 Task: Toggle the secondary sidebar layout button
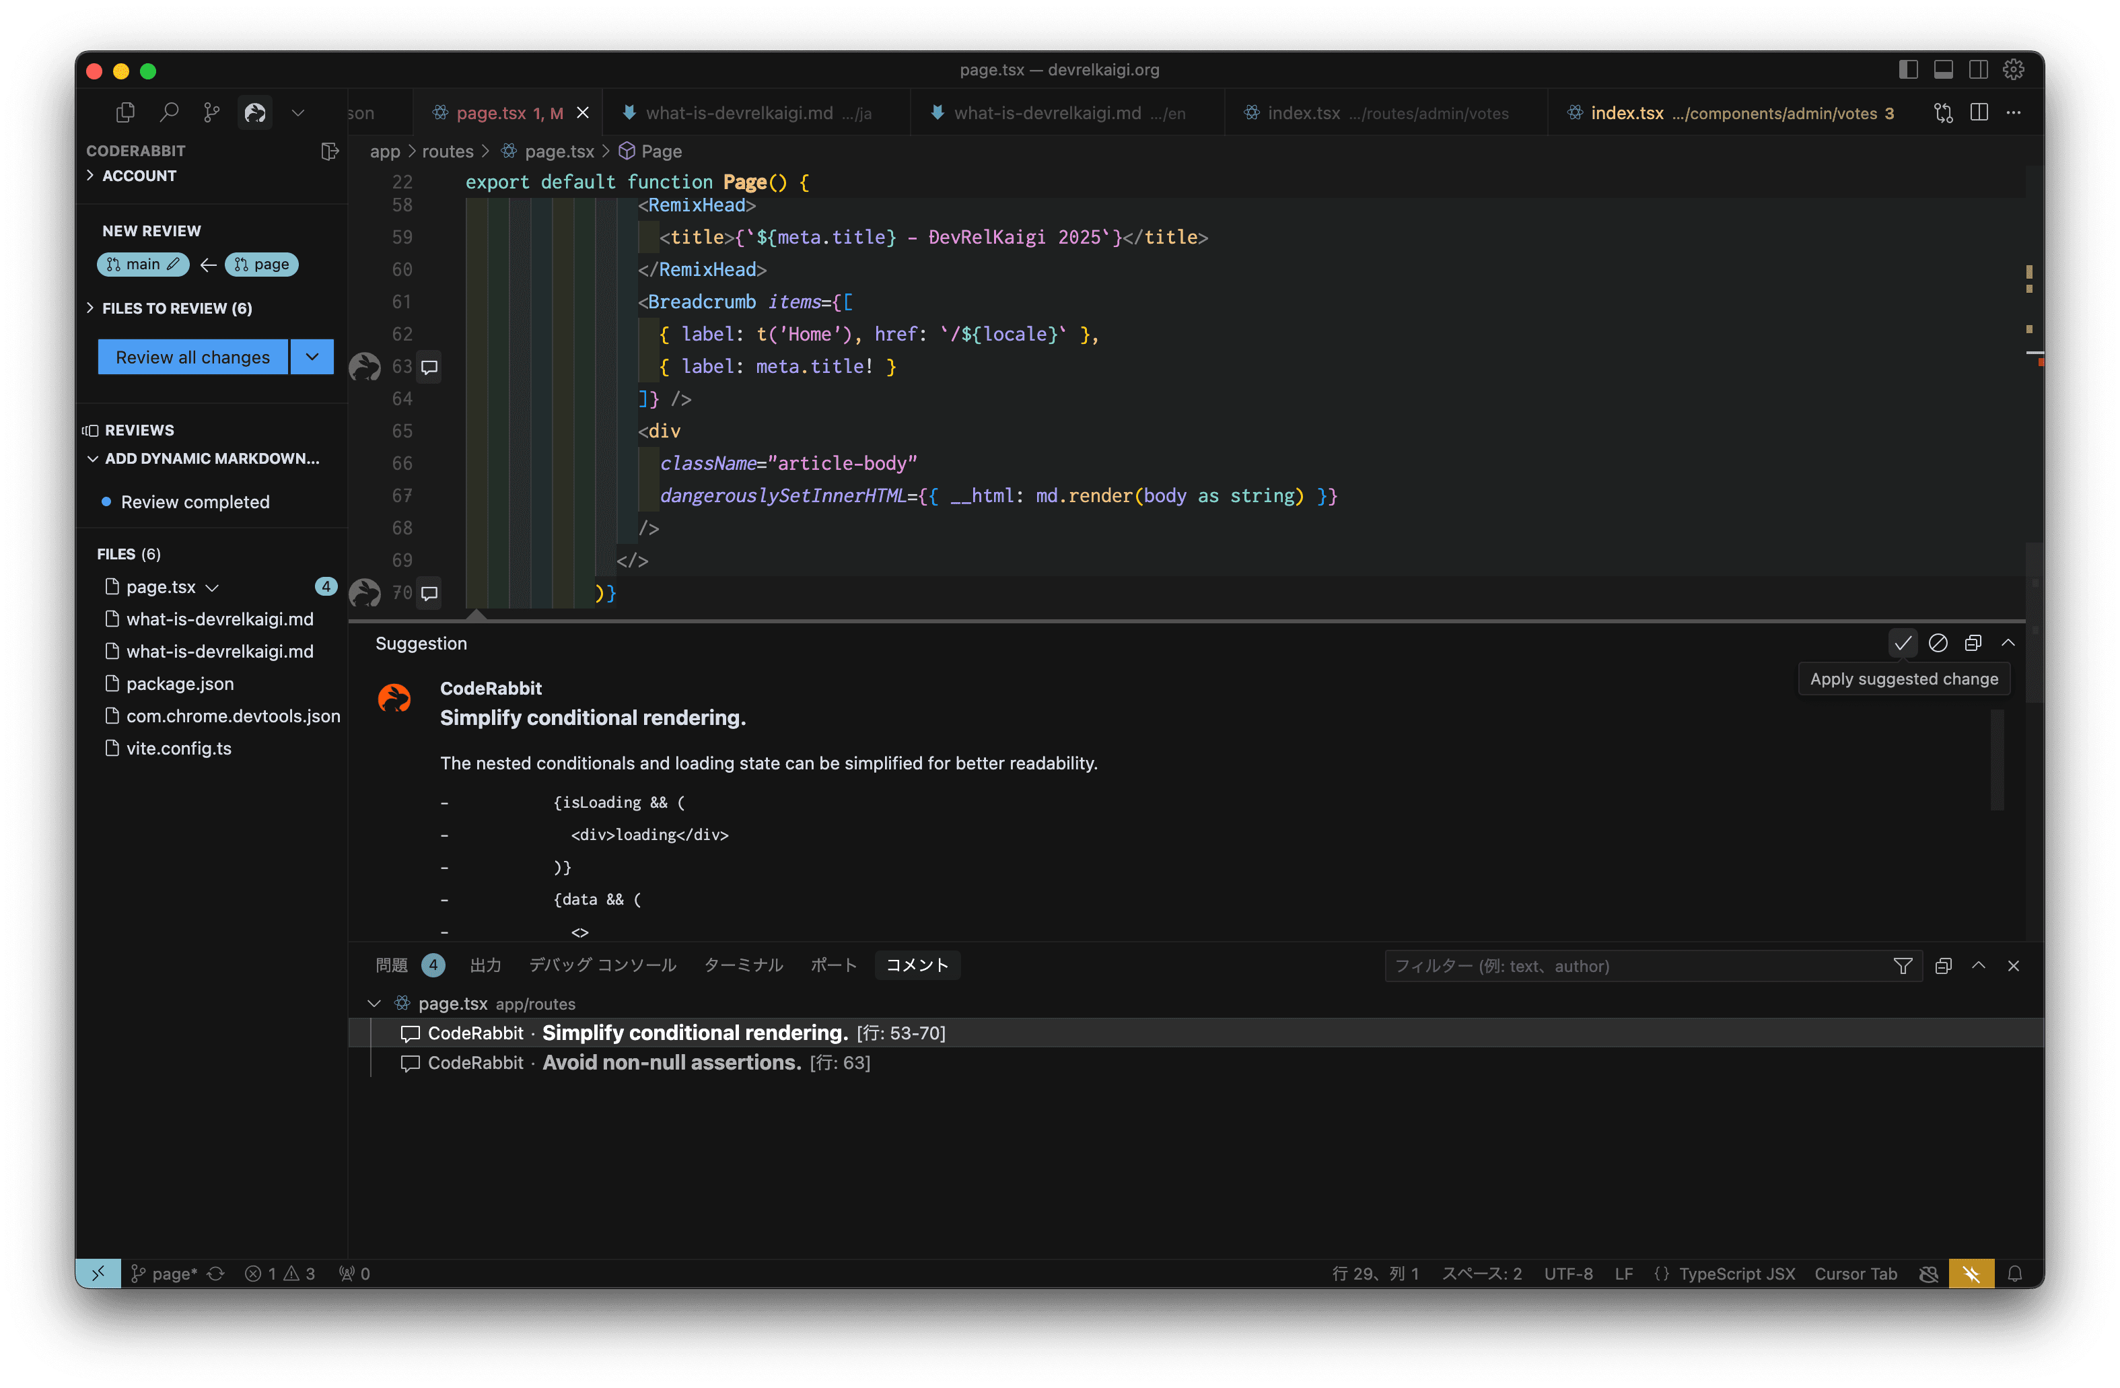pyautogui.click(x=1979, y=69)
